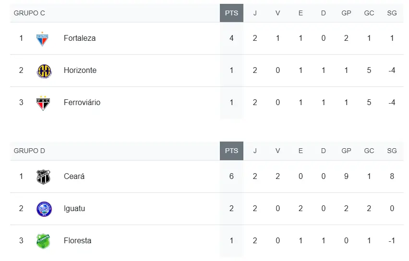Sort Grupo D by PTS column
The image size is (409, 261).
231,151
